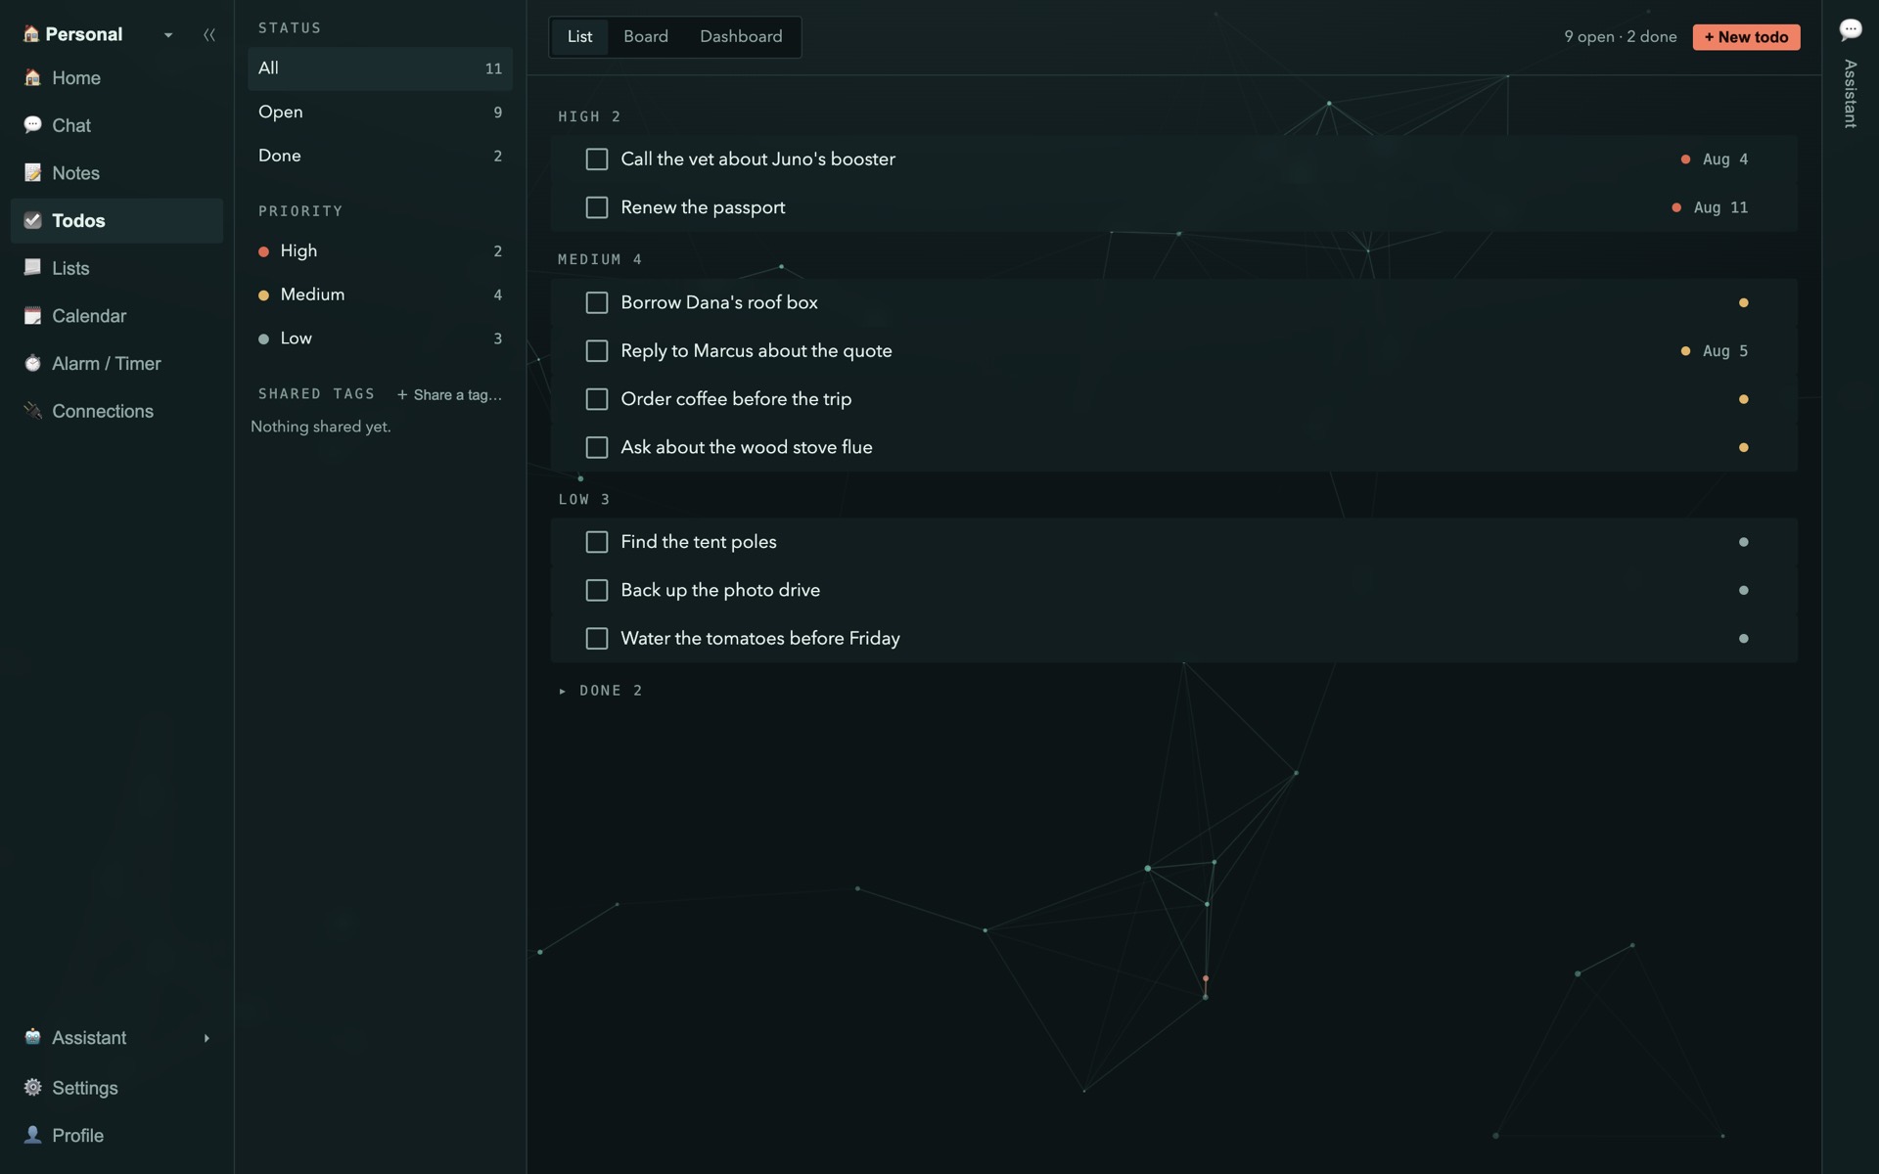Collapse the sidebar with double-chevron icon

208,34
